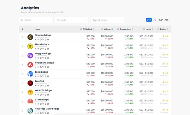Open the Terra Bridge name link
This screenshot has width=190, height=115.
[41, 72]
